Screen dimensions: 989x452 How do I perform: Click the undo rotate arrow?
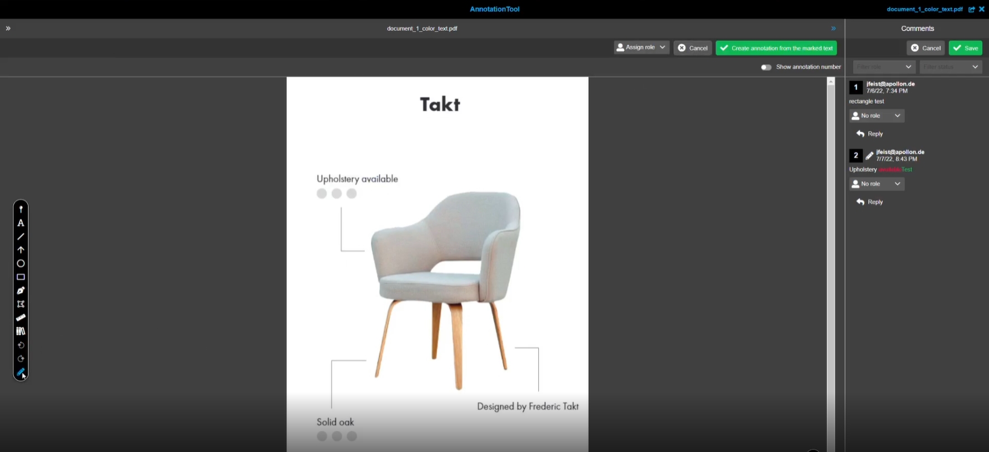[x=21, y=345]
